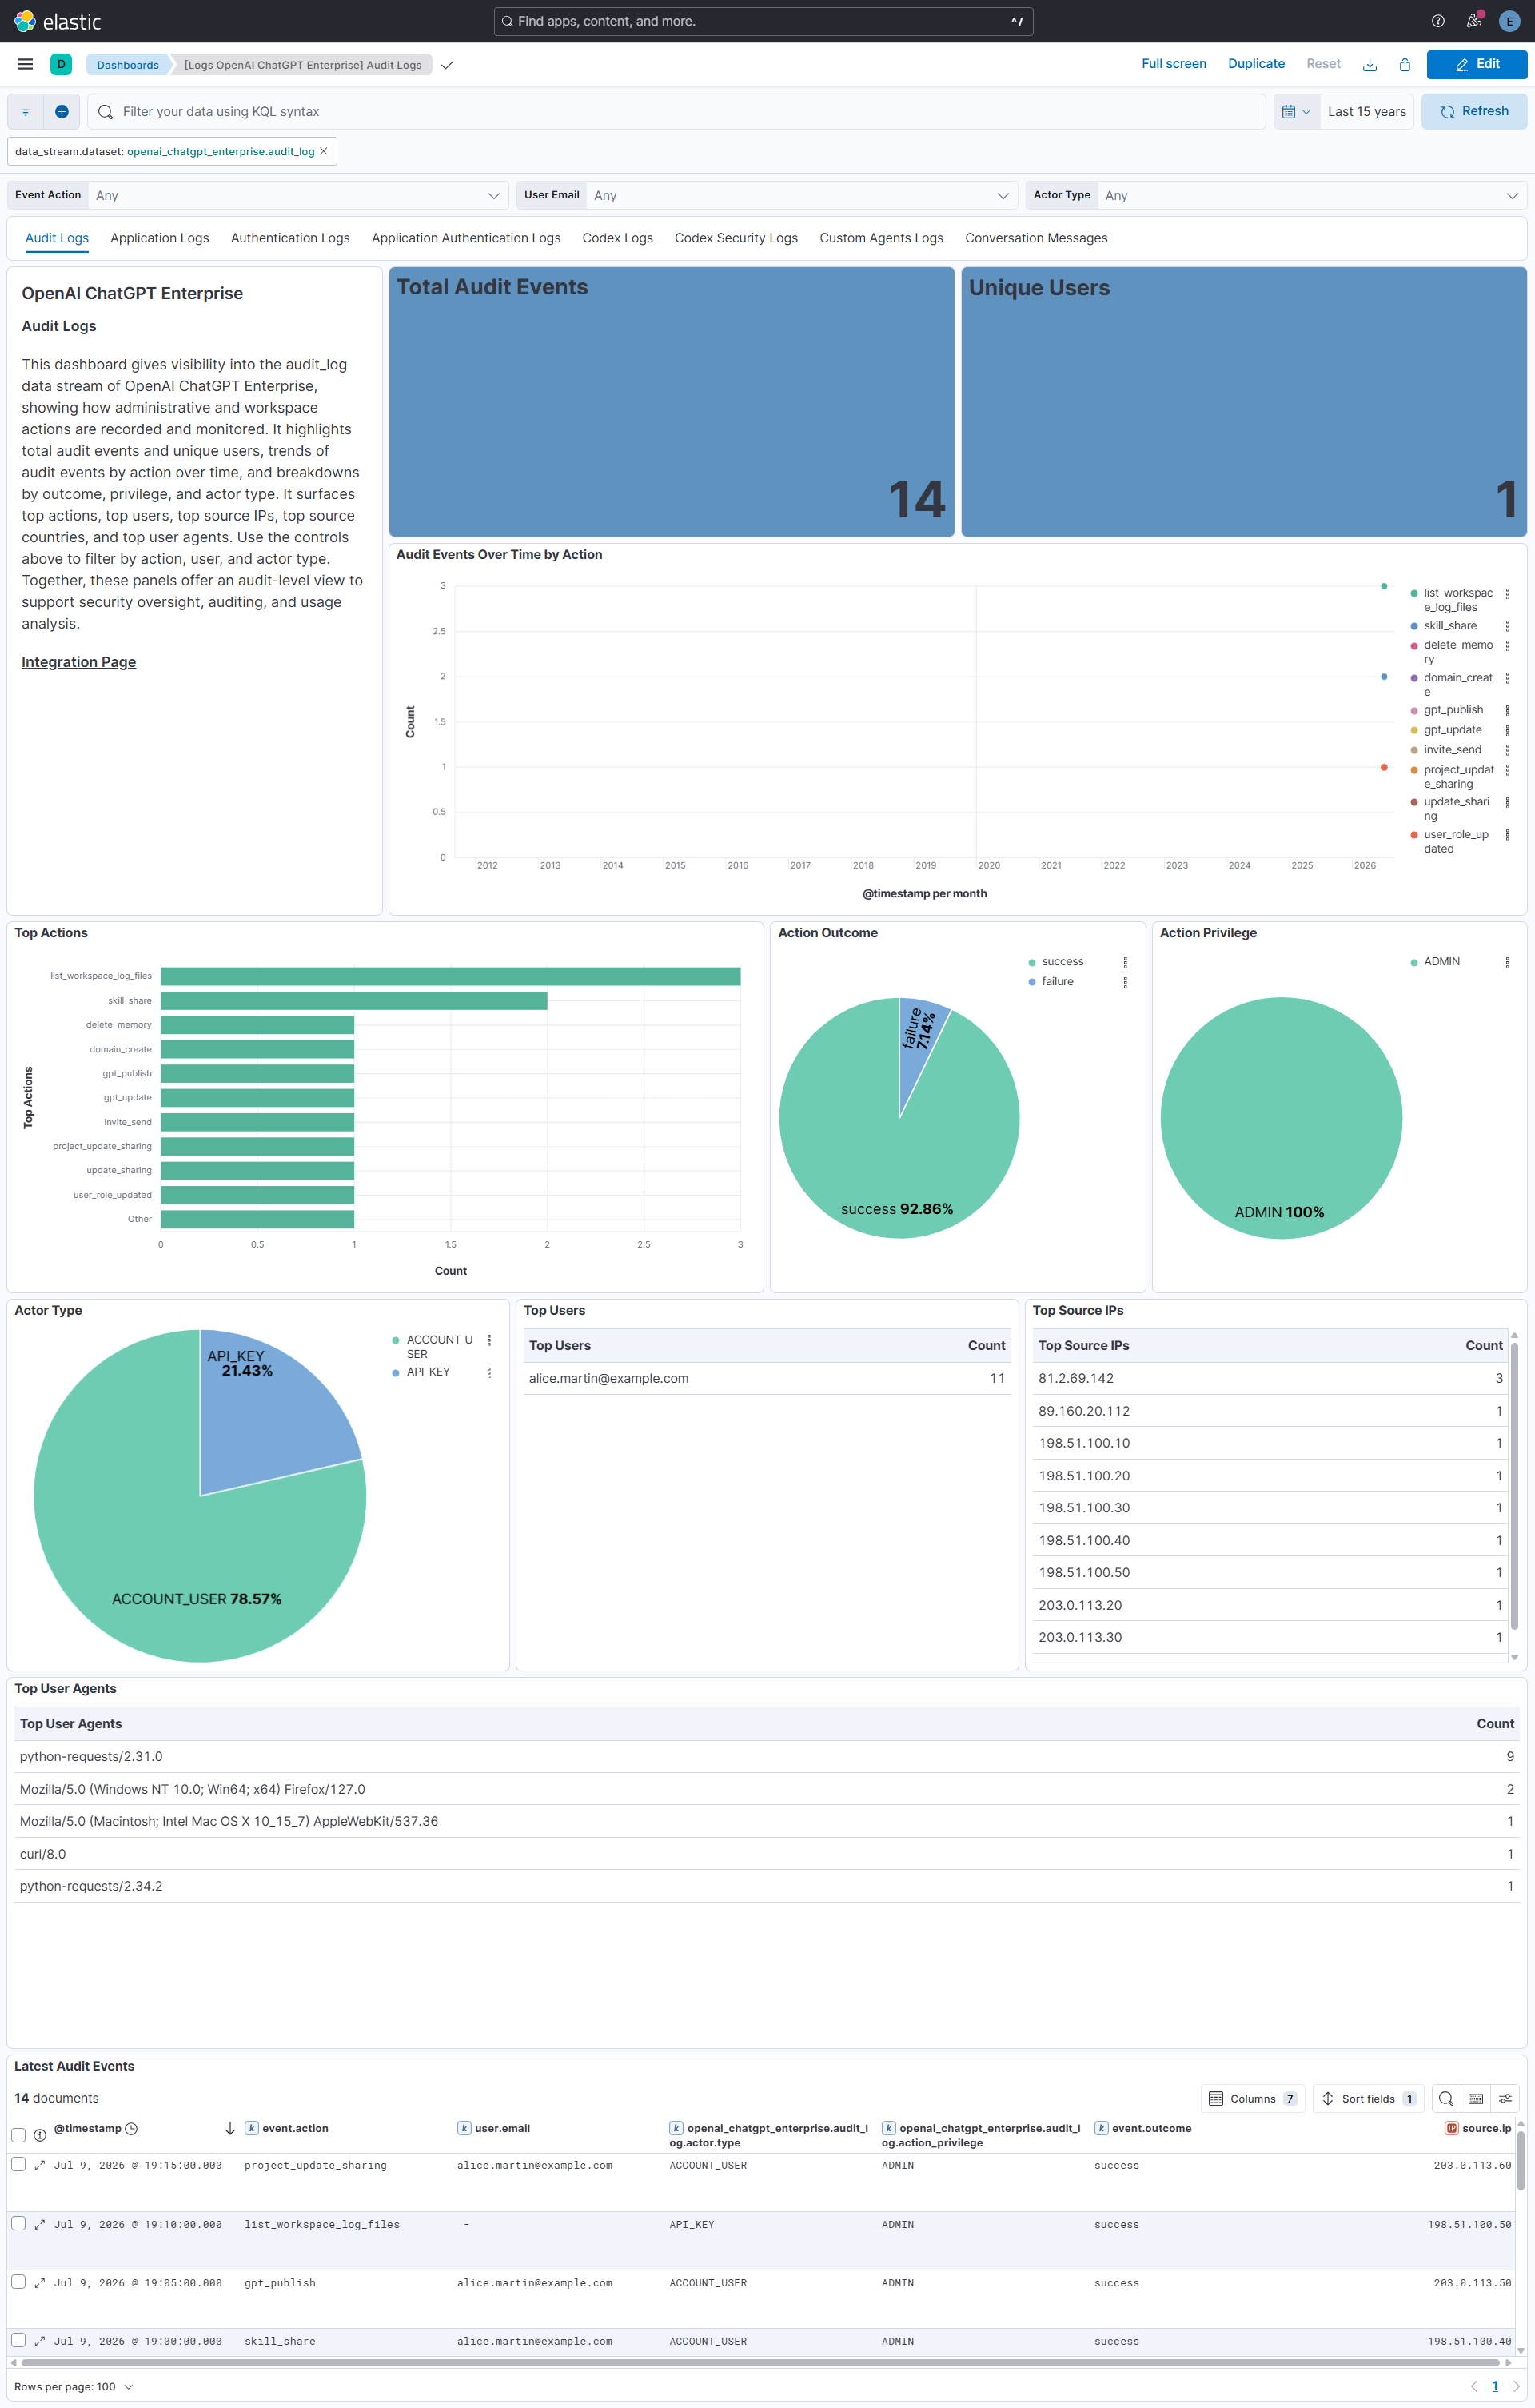Open the Columns selector
Viewport: 1535px width, 2408px height.
[x=1253, y=2099]
